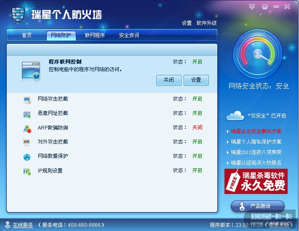Click the arrow bullet before 瑞星2011连获八项殊荣

[228, 152]
